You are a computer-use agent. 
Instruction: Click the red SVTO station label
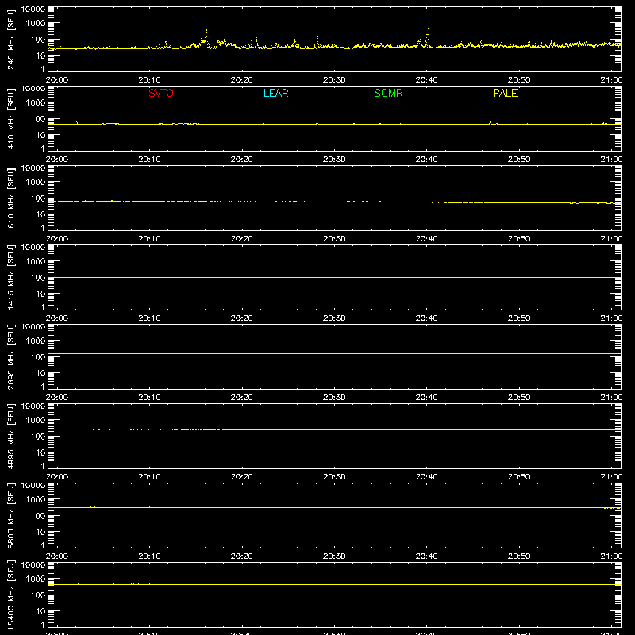click(161, 93)
